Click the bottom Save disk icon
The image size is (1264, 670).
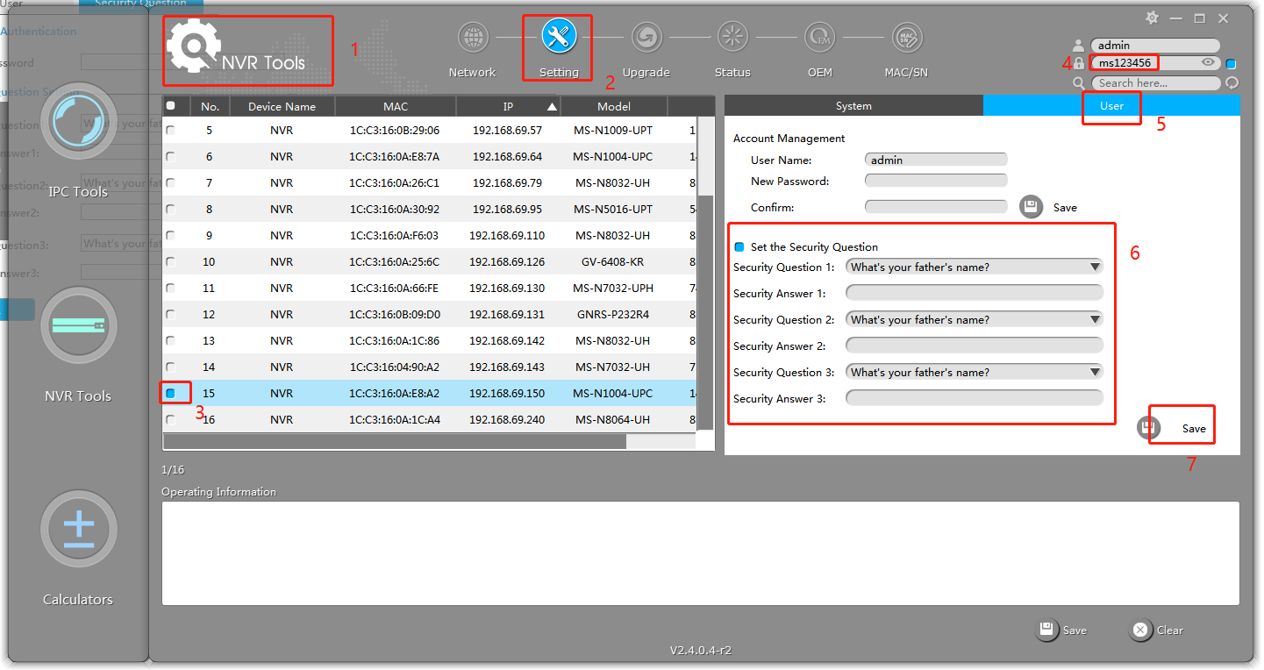pyautogui.click(x=1046, y=630)
